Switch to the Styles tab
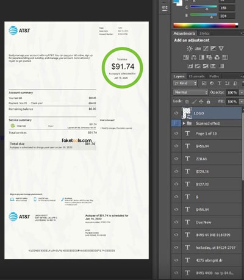 [x=204, y=34]
